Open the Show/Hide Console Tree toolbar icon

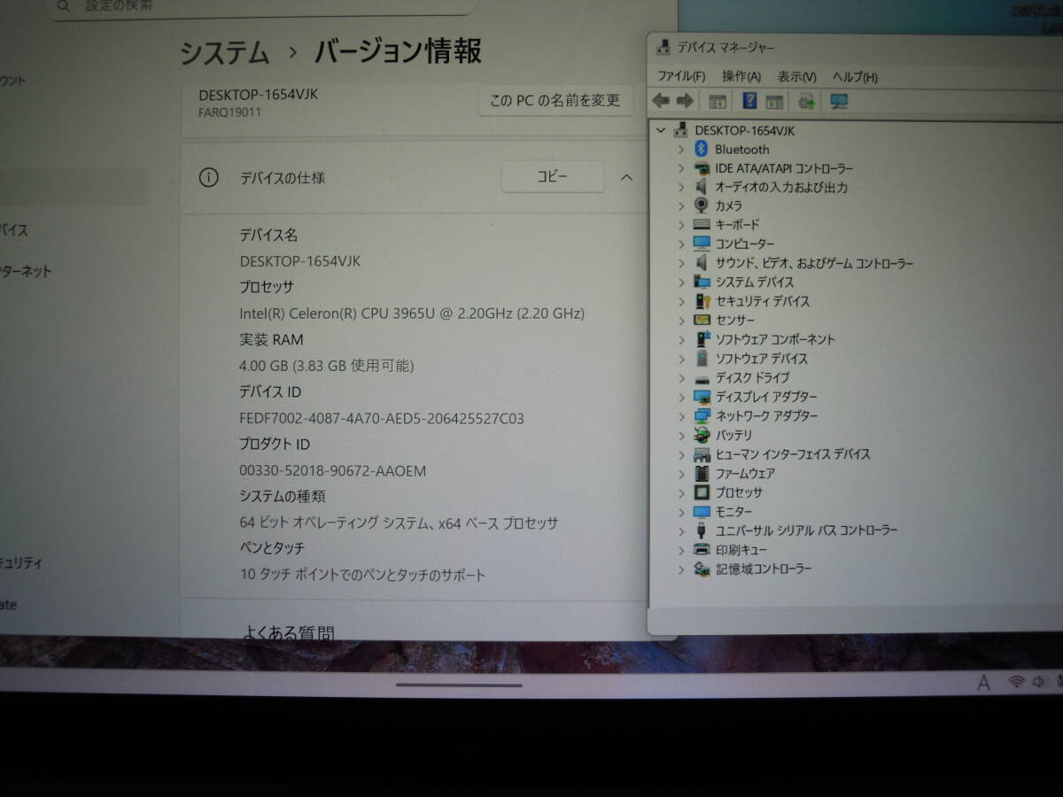718,101
